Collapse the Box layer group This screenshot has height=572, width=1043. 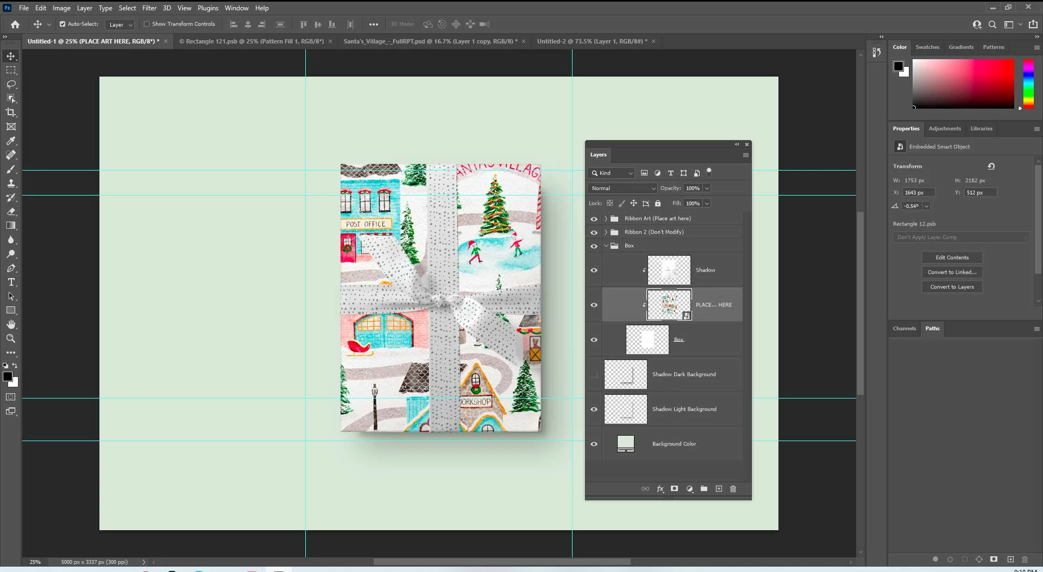(x=606, y=246)
